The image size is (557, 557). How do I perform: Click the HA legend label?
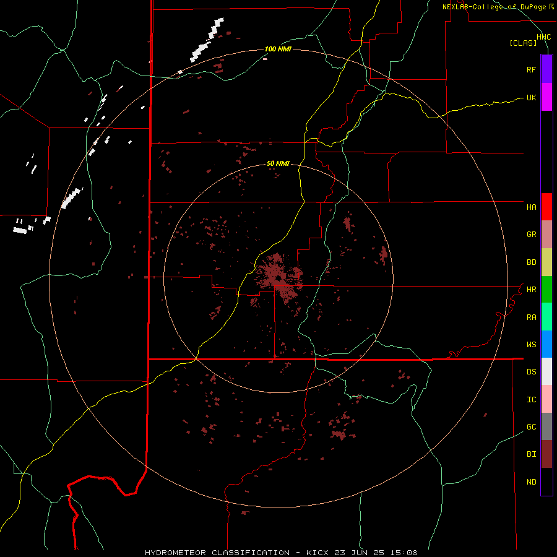(531, 207)
